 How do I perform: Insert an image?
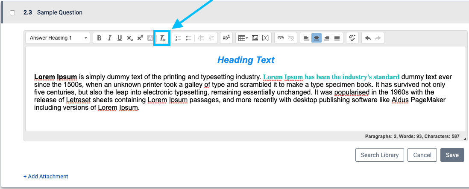[255, 38]
